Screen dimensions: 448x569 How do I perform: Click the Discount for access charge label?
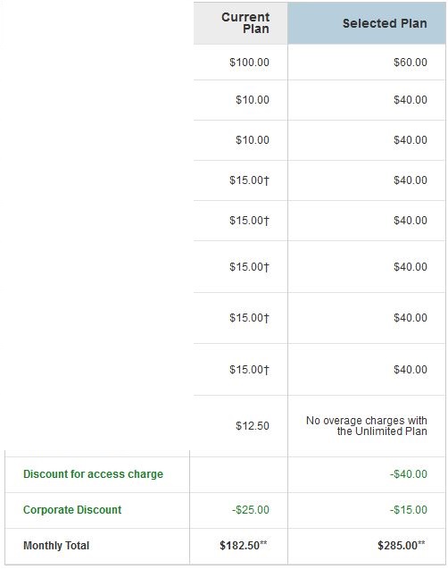93,474
